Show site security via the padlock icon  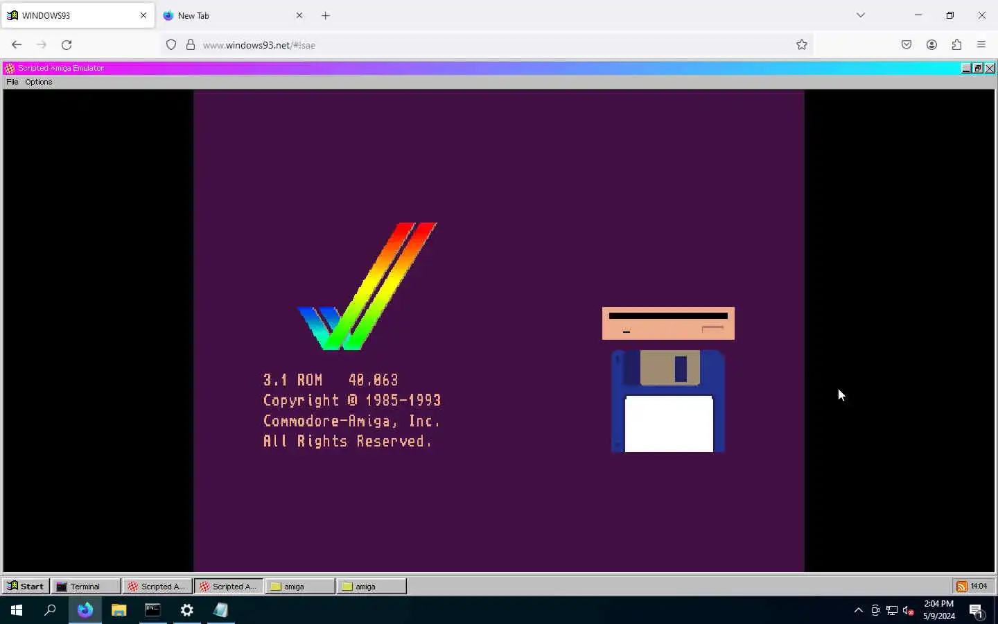pos(191,45)
